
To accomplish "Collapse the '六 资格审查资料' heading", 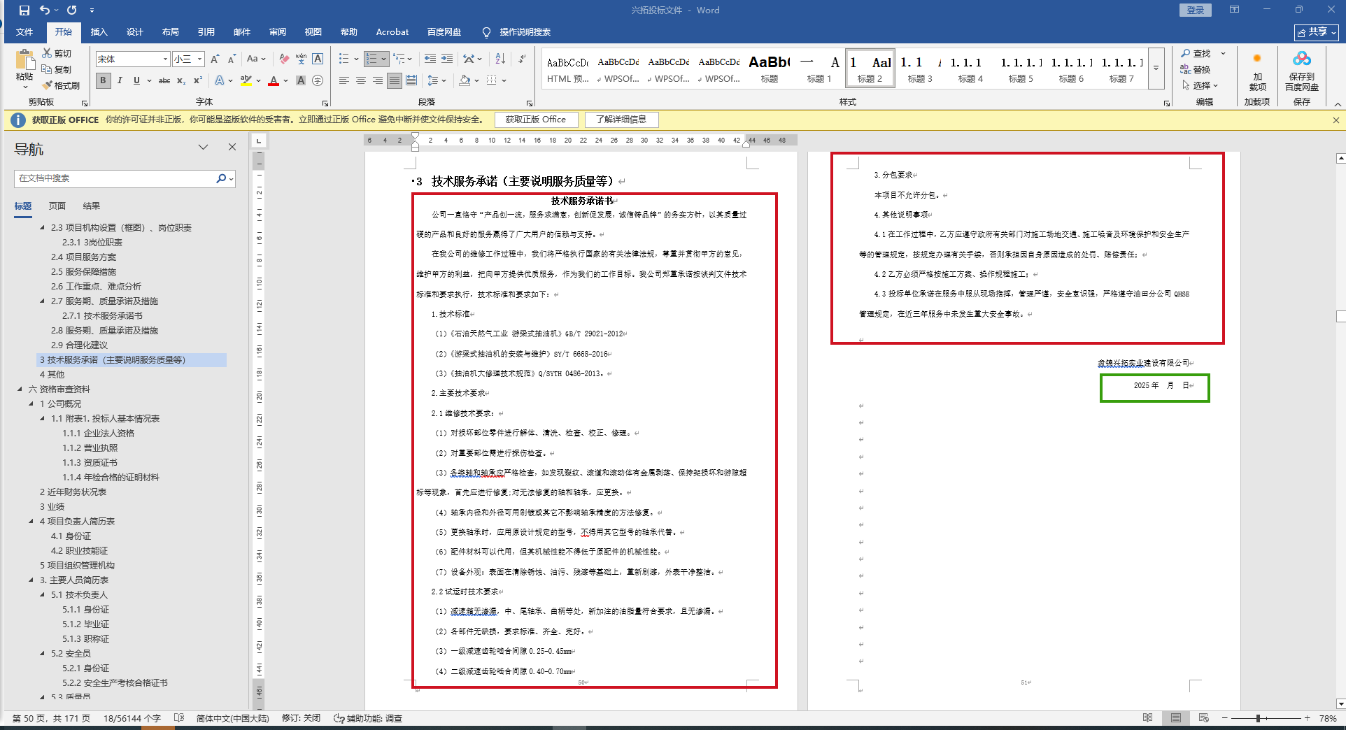I will pyautogui.click(x=20, y=389).
